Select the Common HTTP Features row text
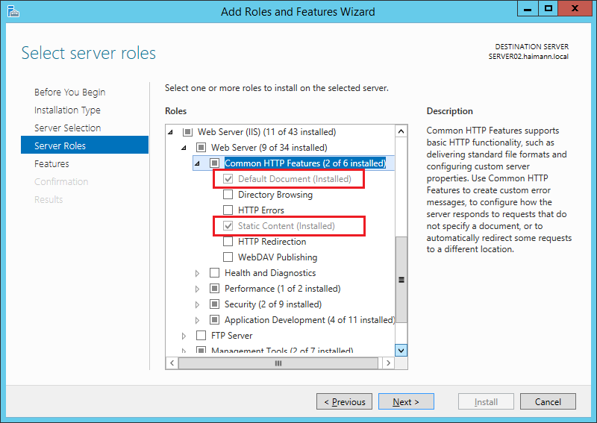The width and height of the screenshot is (597, 423). point(305,163)
